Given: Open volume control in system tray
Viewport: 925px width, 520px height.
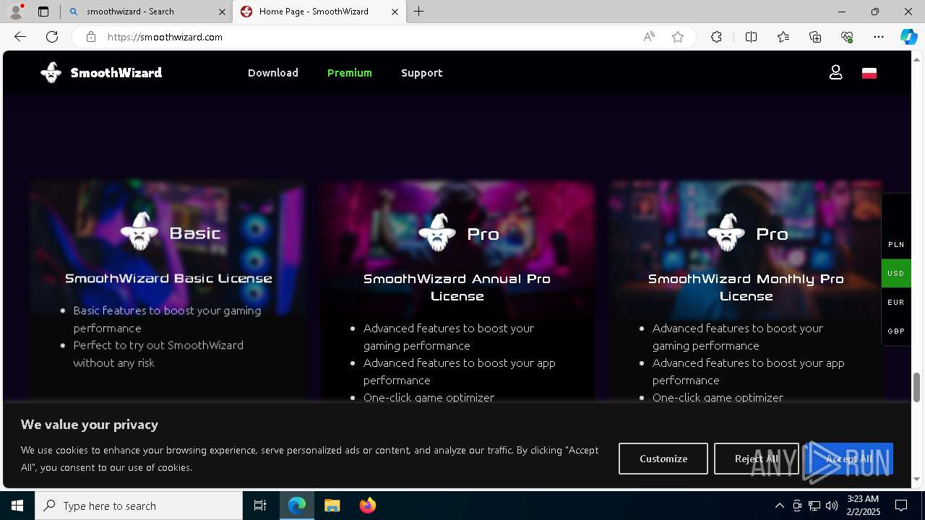Looking at the screenshot, I should [x=831, y=506].
